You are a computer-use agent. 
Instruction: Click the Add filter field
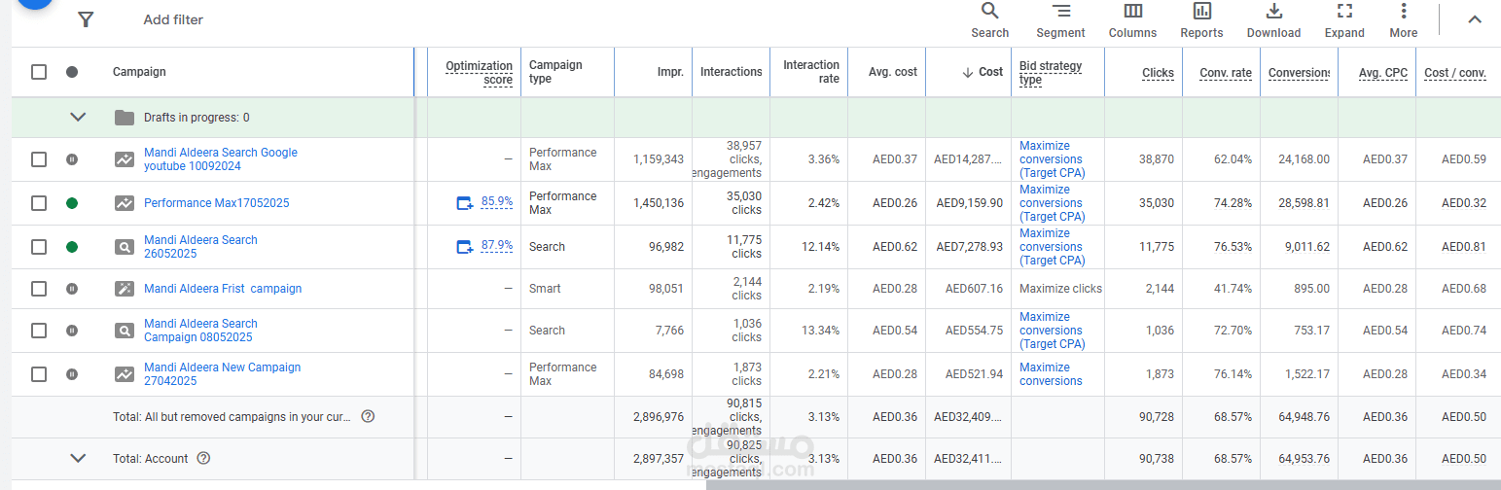pyautogui.click(x=173, y=19)
